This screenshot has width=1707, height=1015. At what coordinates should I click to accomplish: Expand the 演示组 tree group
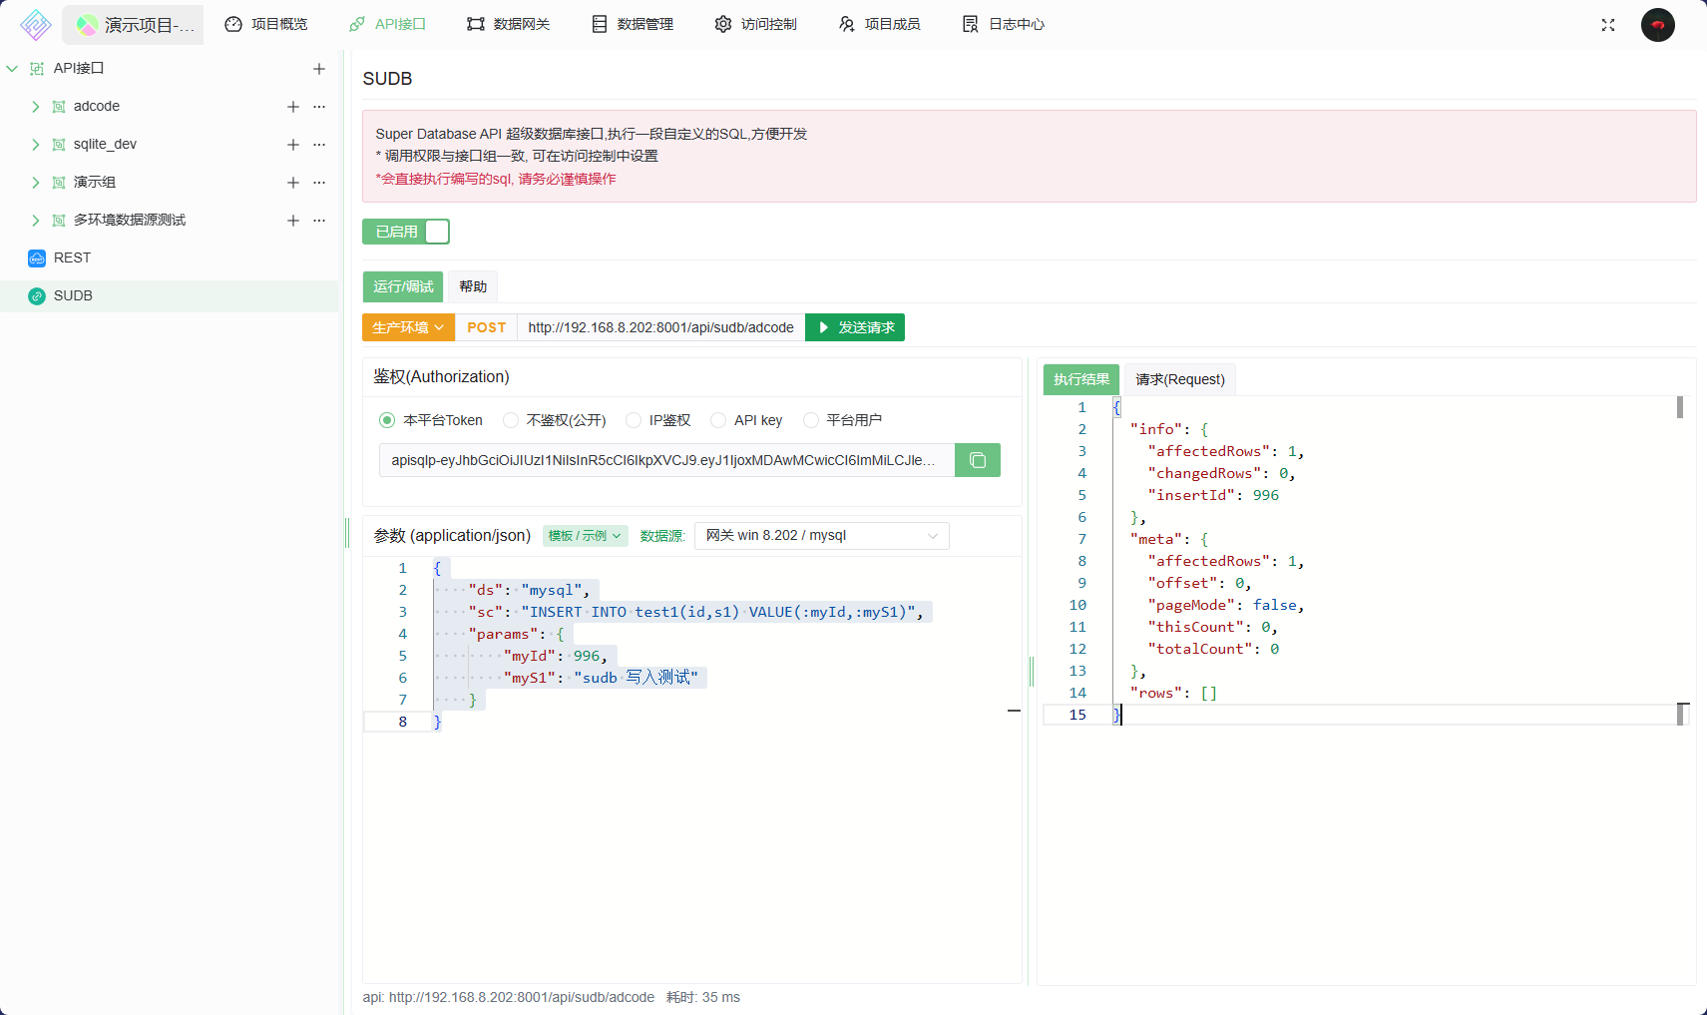pyautogui.click(x=36, y=183)
